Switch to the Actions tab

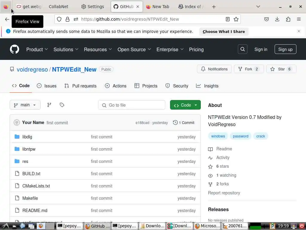pyautogui.click(x=116, y=86)
